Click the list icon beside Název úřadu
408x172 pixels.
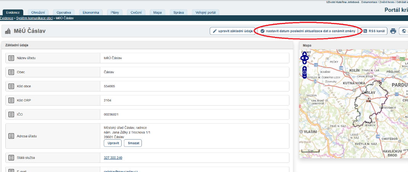click(11, 58)
